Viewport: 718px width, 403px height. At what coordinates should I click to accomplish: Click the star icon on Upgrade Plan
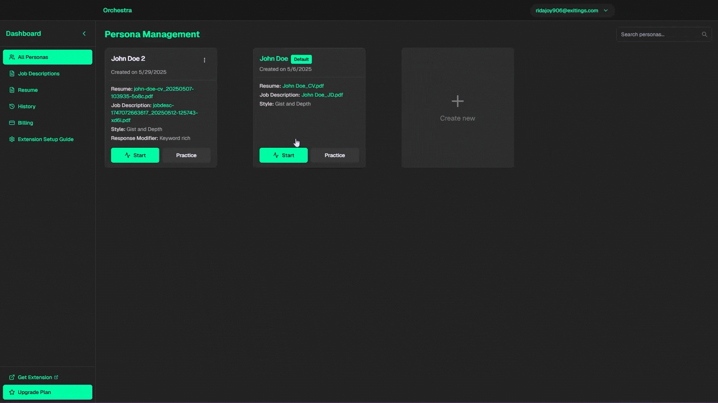pyautogui.click(x=12, y=392)
